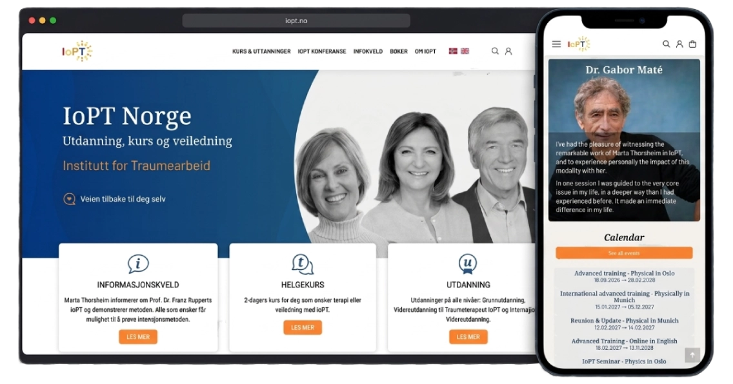Tap See all events button
733x384 pixels.
coord(624,253)
